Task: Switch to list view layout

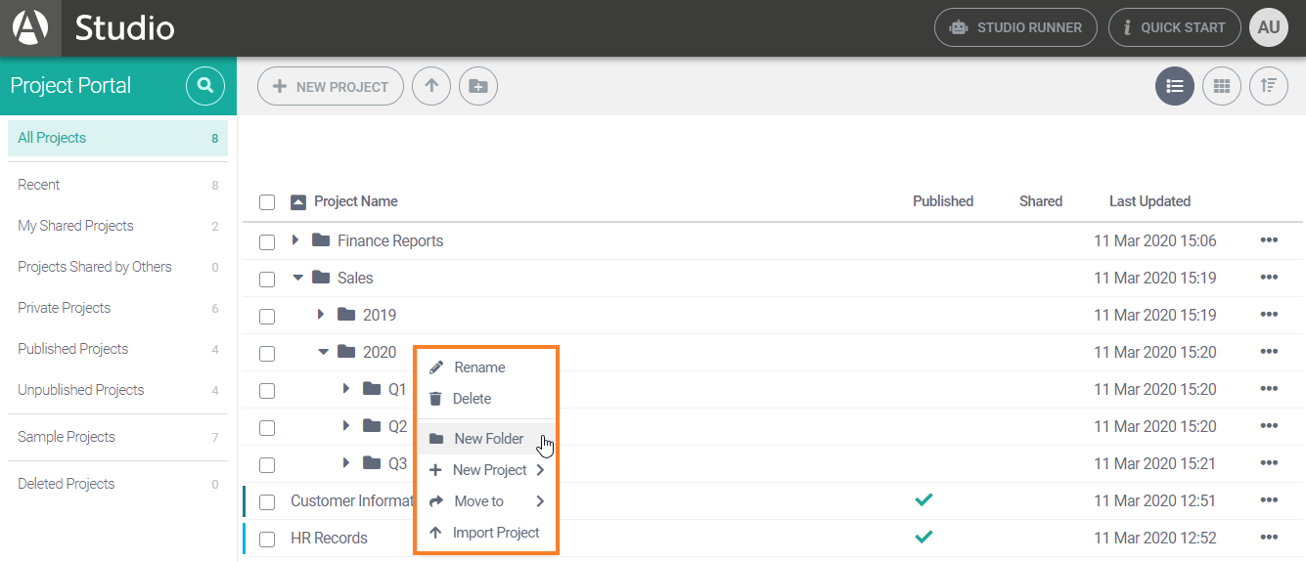Action: (1174, 86)
